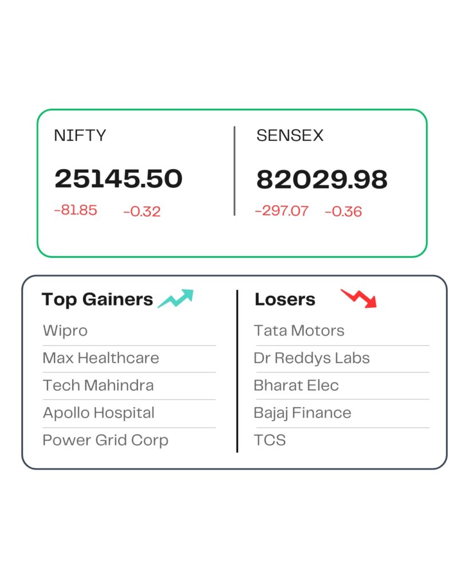Click the NIFTY value 25145.50
Viewport: 469px width, 587px height.
119,179
